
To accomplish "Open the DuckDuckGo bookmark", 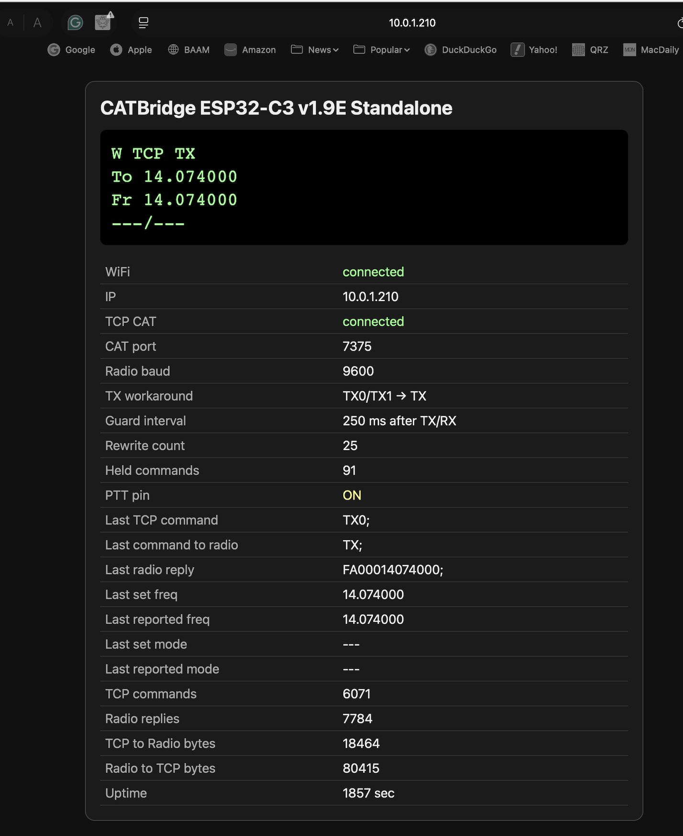I will [x=461, y=50].
